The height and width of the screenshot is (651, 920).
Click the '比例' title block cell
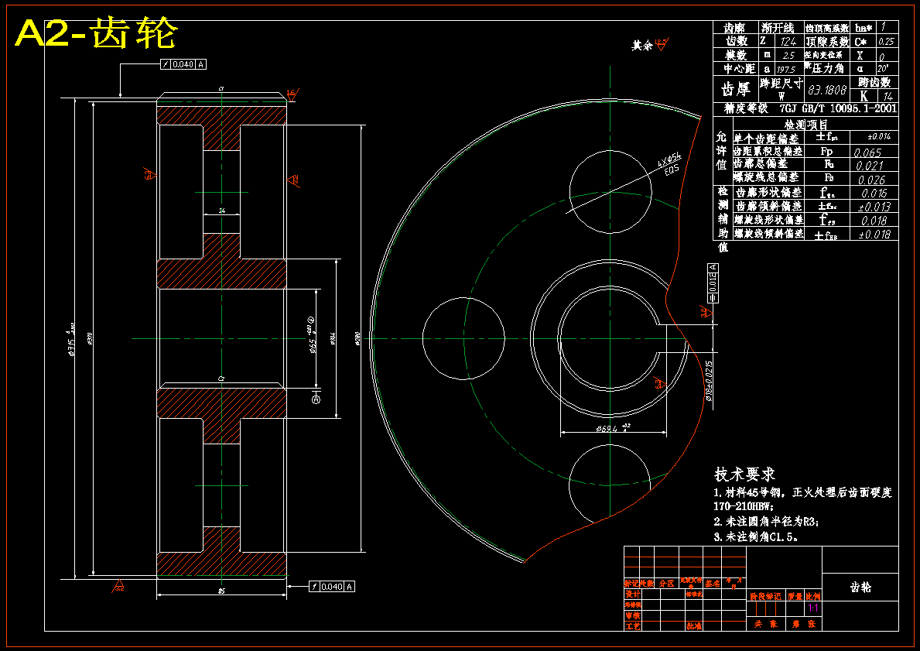click(x=813, y=596)
